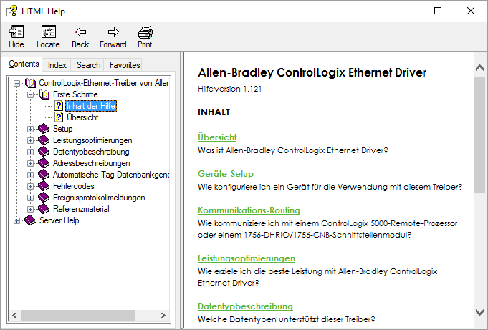The image size is (488, 330).
Task: Switch to the Contents tab
Action: click(x=24, y=64)
